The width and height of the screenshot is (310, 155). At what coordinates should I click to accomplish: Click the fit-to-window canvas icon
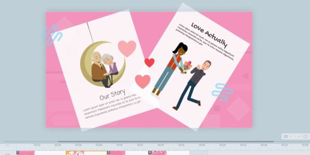tap(305, 136)
